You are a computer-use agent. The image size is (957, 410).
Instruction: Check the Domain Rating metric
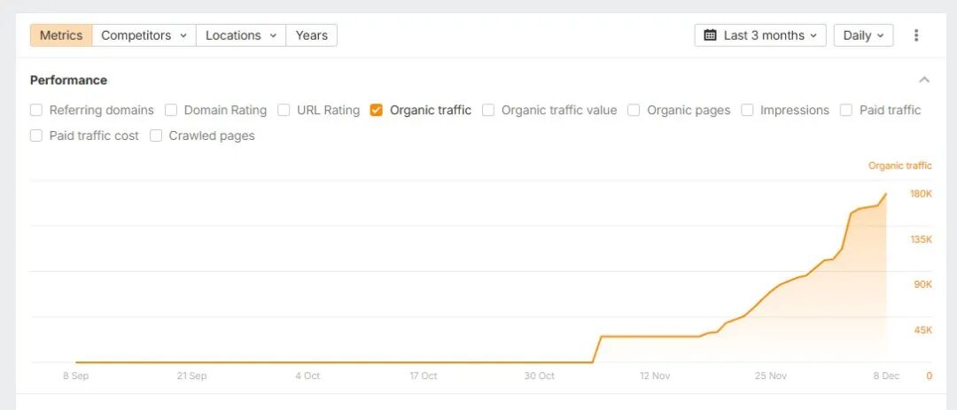pyautogui.click(x=171, y=111)
